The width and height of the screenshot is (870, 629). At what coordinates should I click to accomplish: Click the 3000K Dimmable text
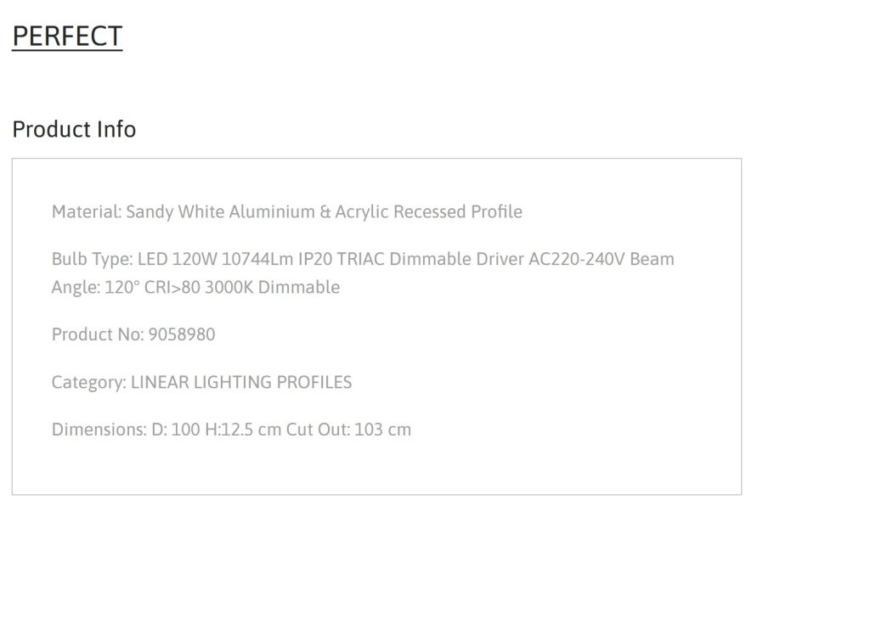pos(273,288)
